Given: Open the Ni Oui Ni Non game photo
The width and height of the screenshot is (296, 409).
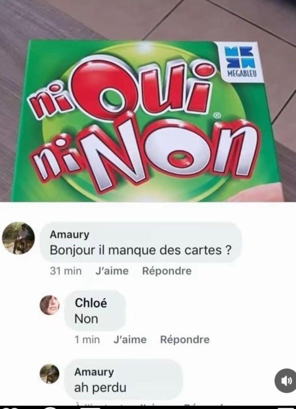Looking at the screenshot, I should (148, 101).
